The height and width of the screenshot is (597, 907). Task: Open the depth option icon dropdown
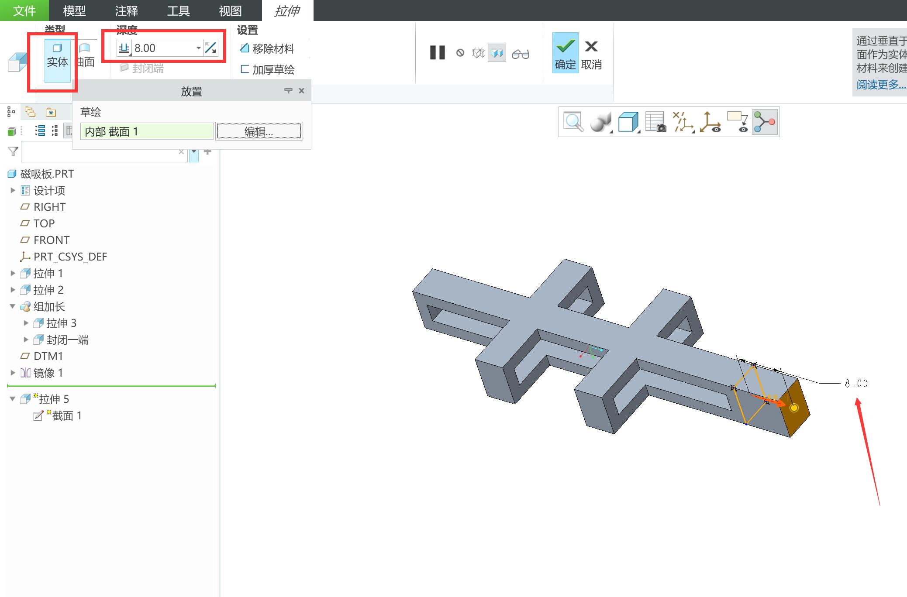124,48
